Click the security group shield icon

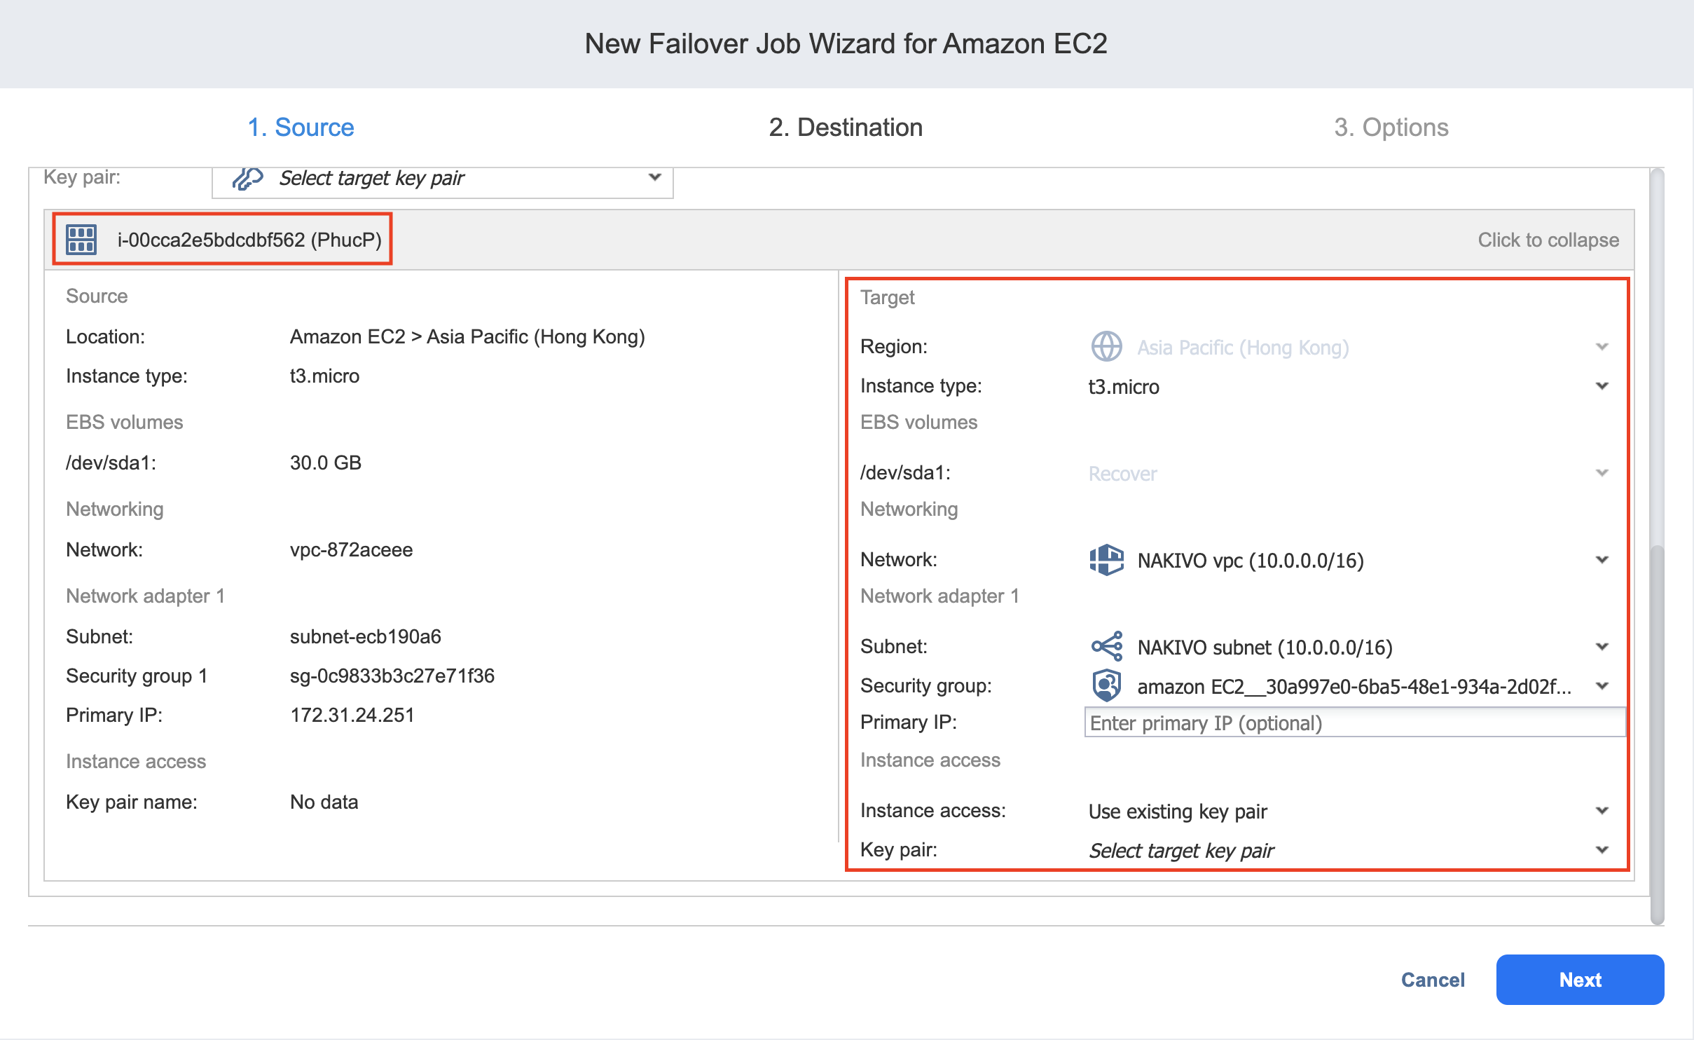tap(1107, 685)
